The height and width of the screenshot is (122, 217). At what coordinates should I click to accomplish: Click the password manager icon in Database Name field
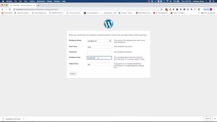[x=110, y=41]
